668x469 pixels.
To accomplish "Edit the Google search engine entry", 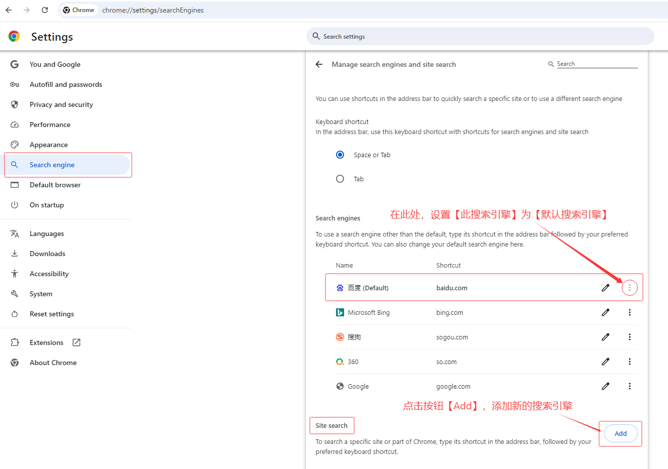I will click(x=606, y=386).
